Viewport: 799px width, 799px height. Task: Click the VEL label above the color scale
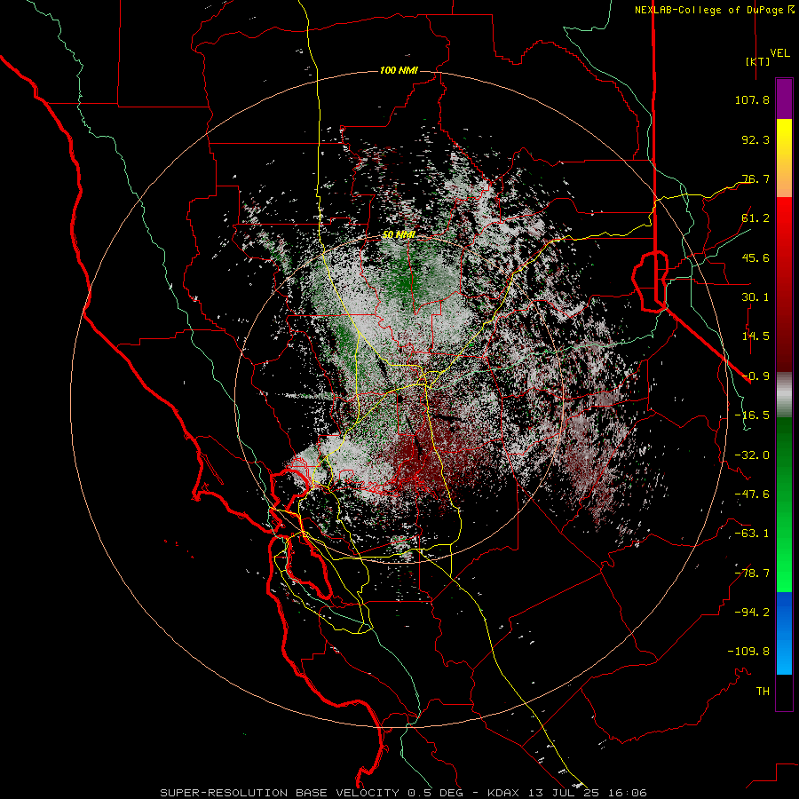[779, 53]
